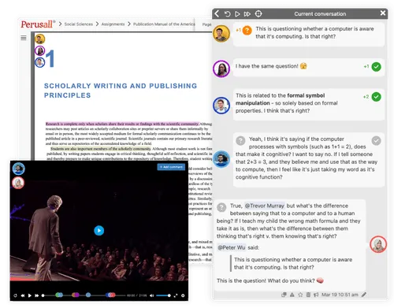
Task: Click the video time display
Action: tap(137, 295)
